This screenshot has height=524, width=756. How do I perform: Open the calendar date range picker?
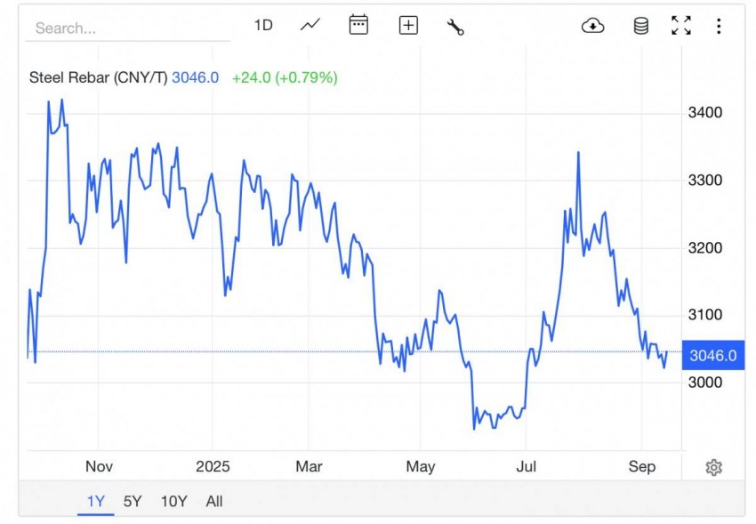coord(358,26)
